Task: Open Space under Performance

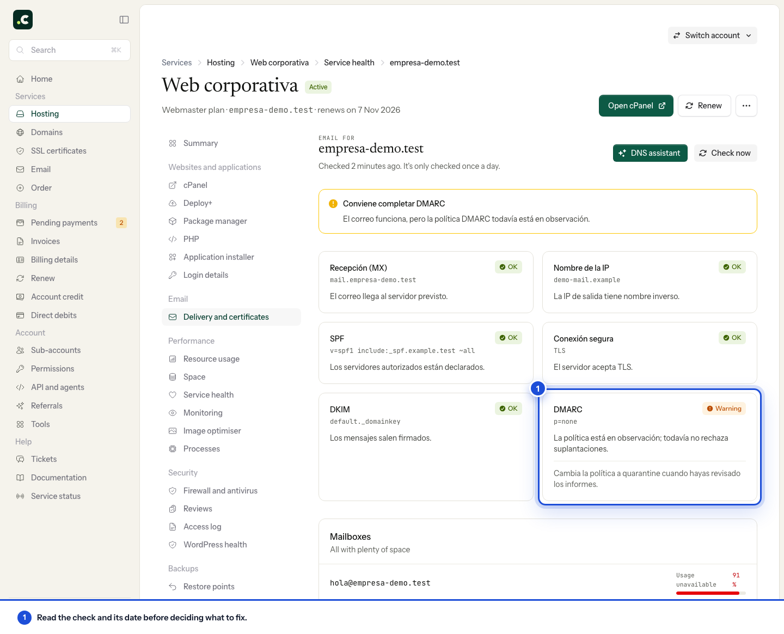Action: [x=231, y=377]
